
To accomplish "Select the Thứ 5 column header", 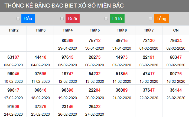I will pyautogui.click(x=95, y=30).
